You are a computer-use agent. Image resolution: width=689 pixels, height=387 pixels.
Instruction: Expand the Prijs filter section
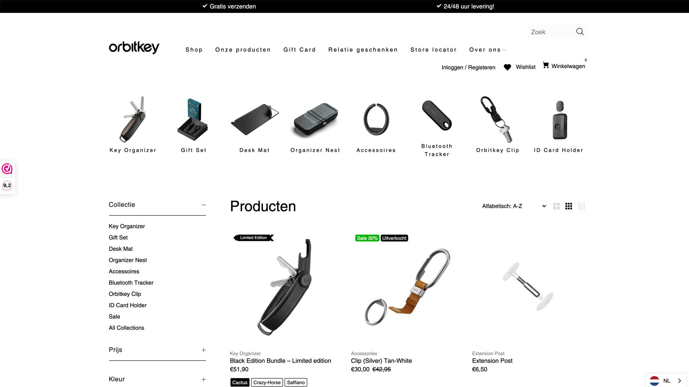[203, 350]
